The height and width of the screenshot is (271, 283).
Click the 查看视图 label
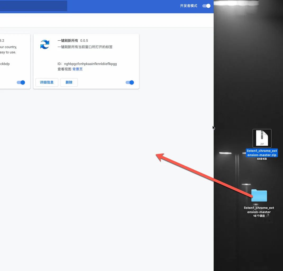(64, 69)
